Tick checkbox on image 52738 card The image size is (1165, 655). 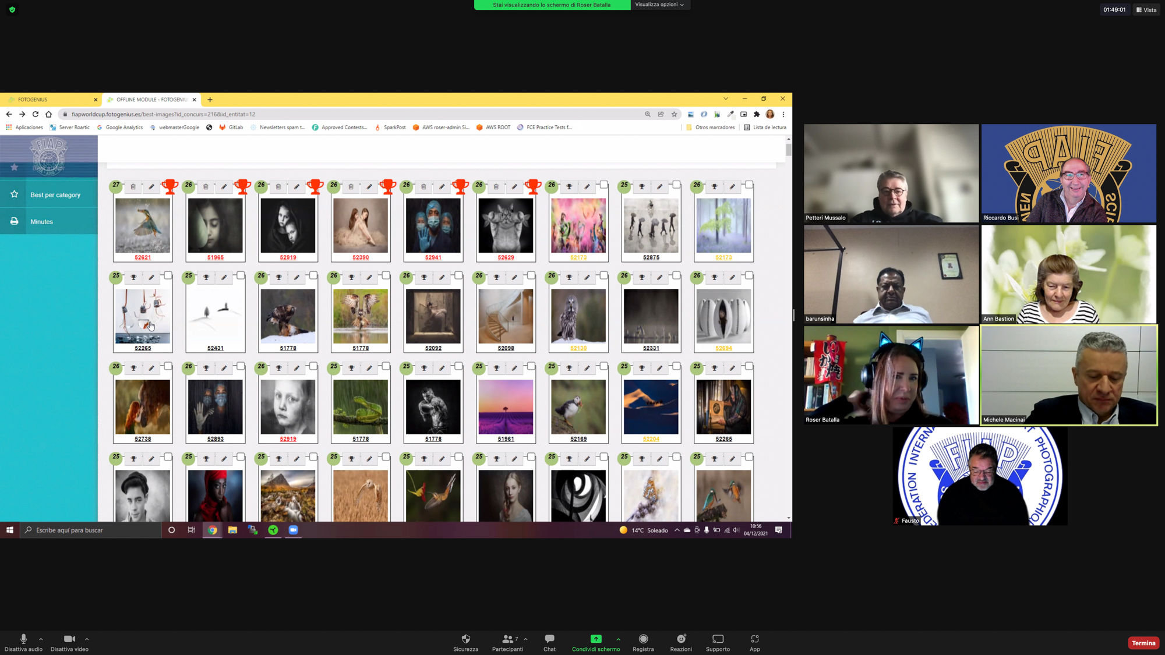[x=168, y=366]
